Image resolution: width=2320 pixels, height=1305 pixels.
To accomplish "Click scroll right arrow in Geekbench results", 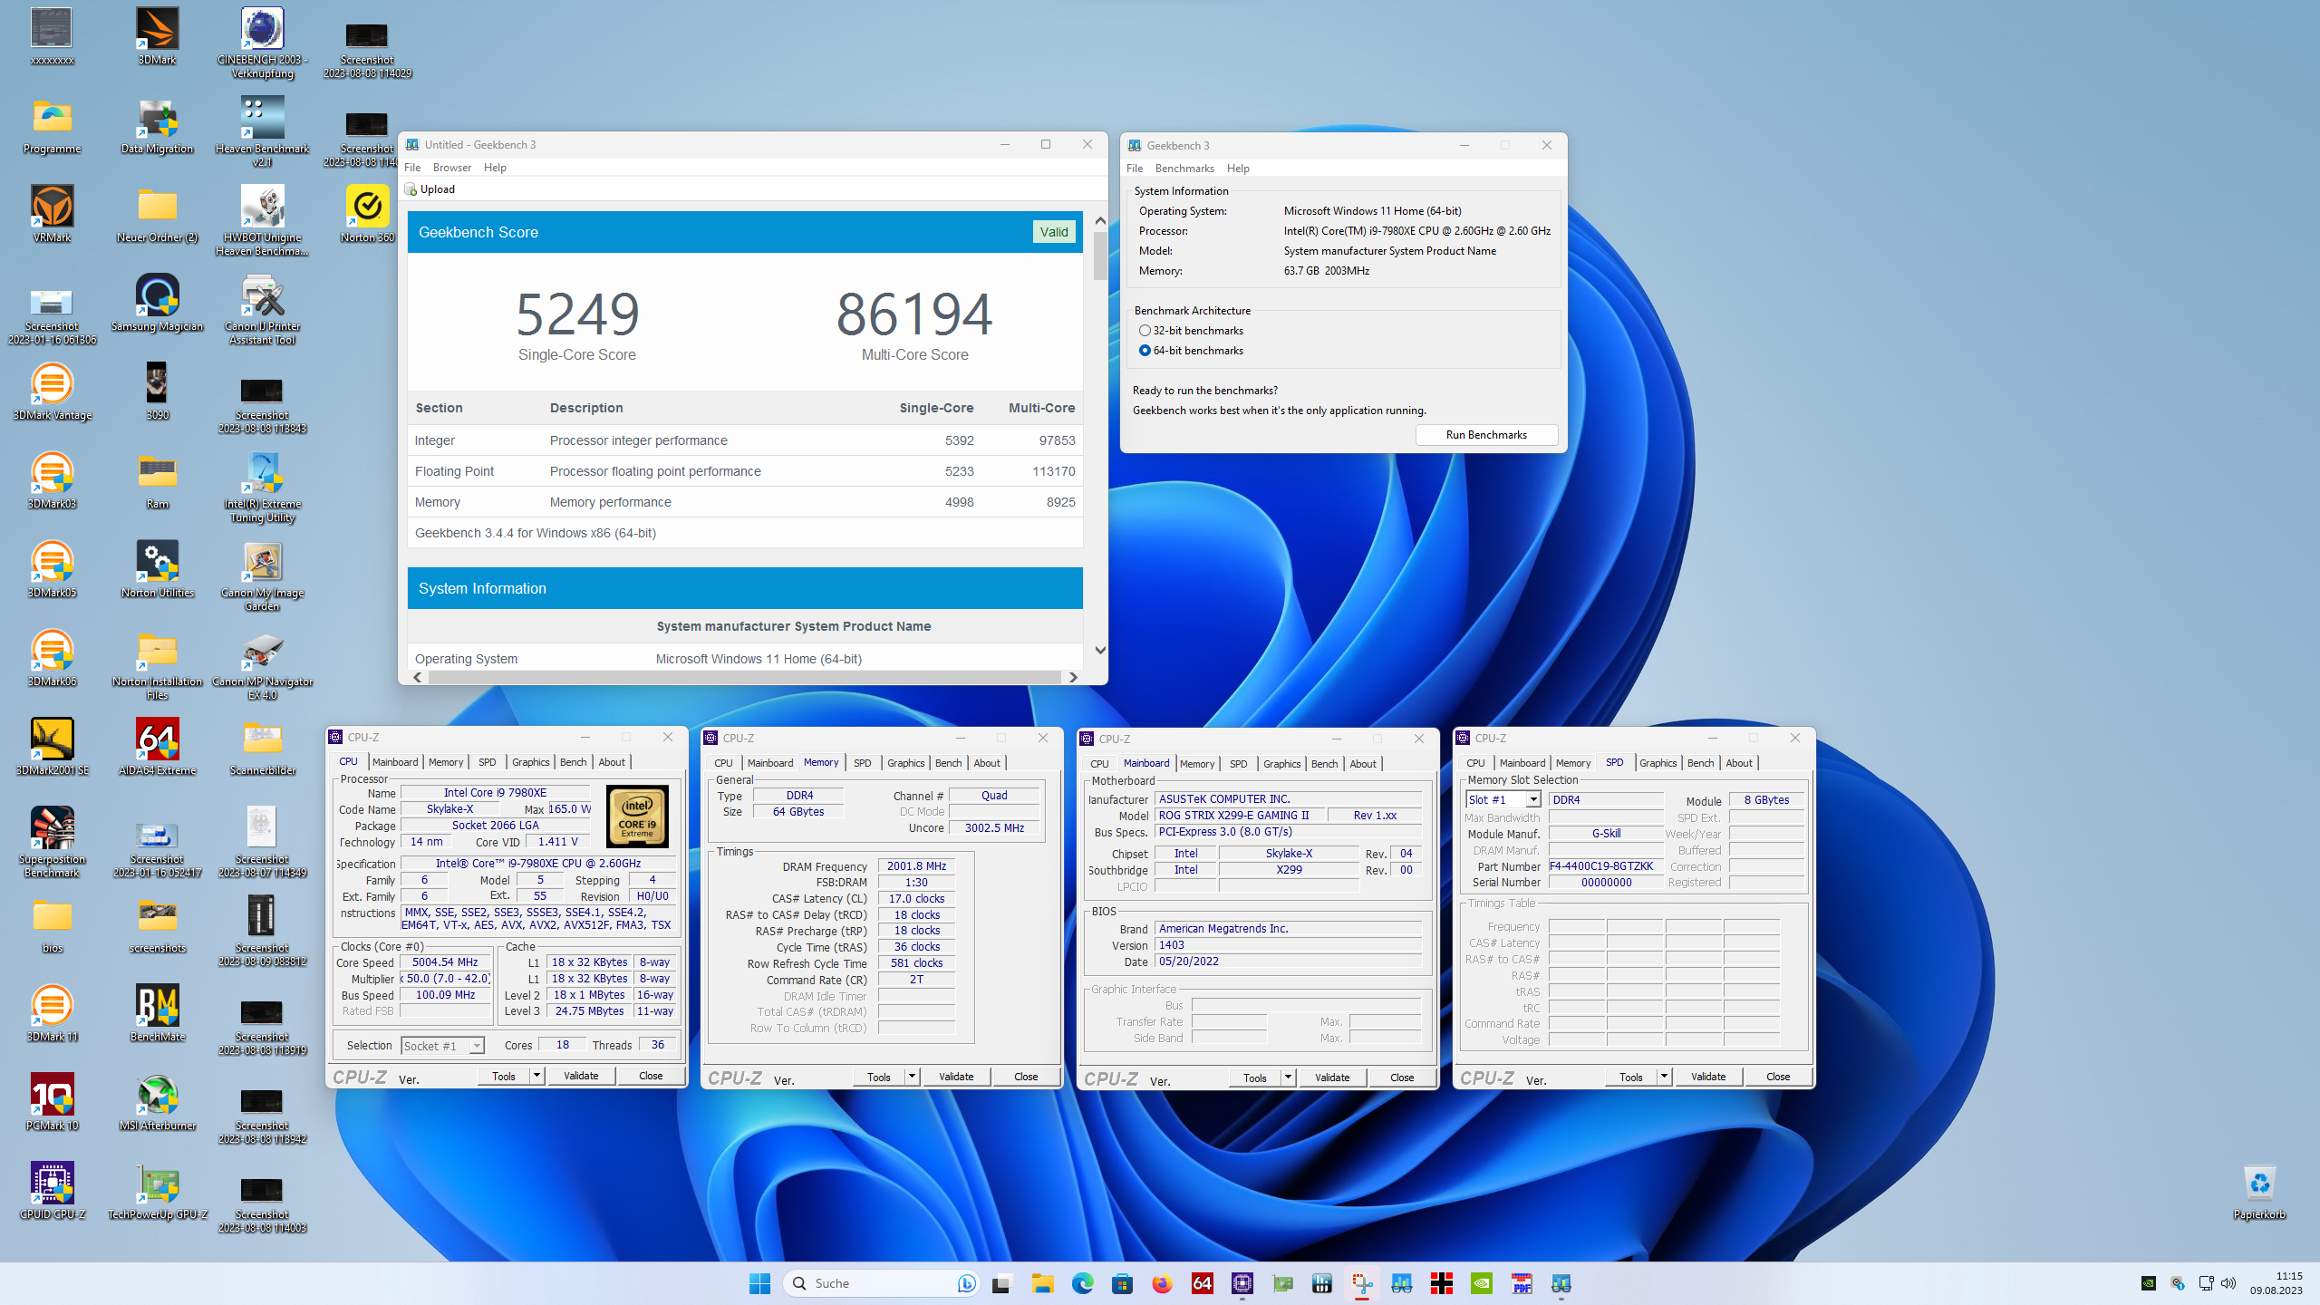I will (1073, 677).
